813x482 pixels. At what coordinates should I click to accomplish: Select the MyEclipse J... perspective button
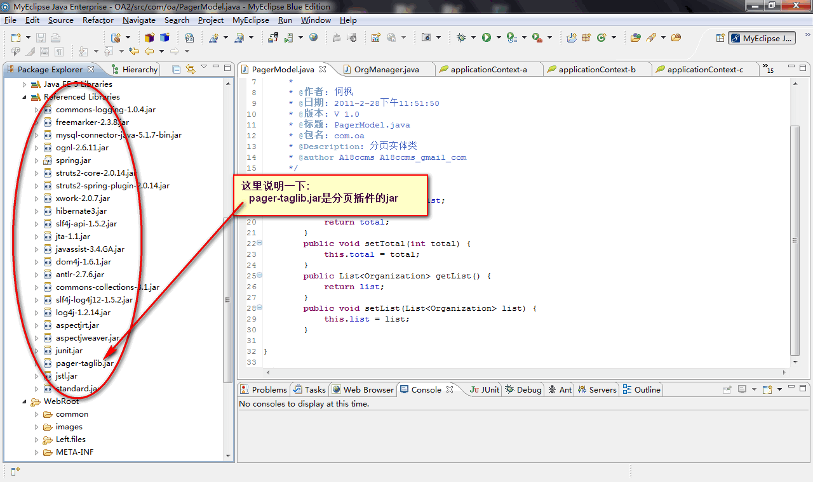(x=762, y=38)
